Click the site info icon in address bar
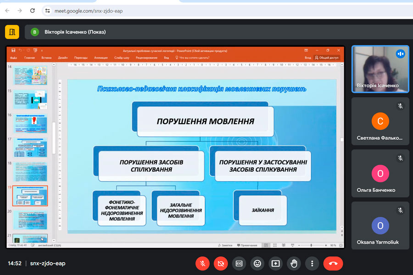Image resolution: width=413 pixels, height=275 pixels. click(x=47, y=11)
